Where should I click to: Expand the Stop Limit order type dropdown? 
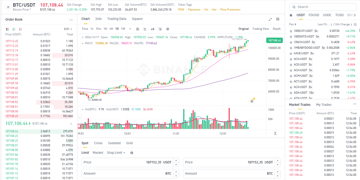[116, 152]
